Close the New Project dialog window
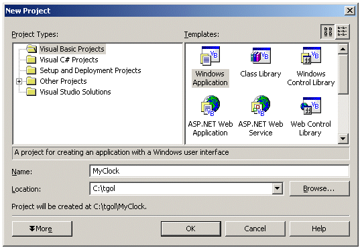Screen dimensions: 362x250 click(x=350, y=10)
